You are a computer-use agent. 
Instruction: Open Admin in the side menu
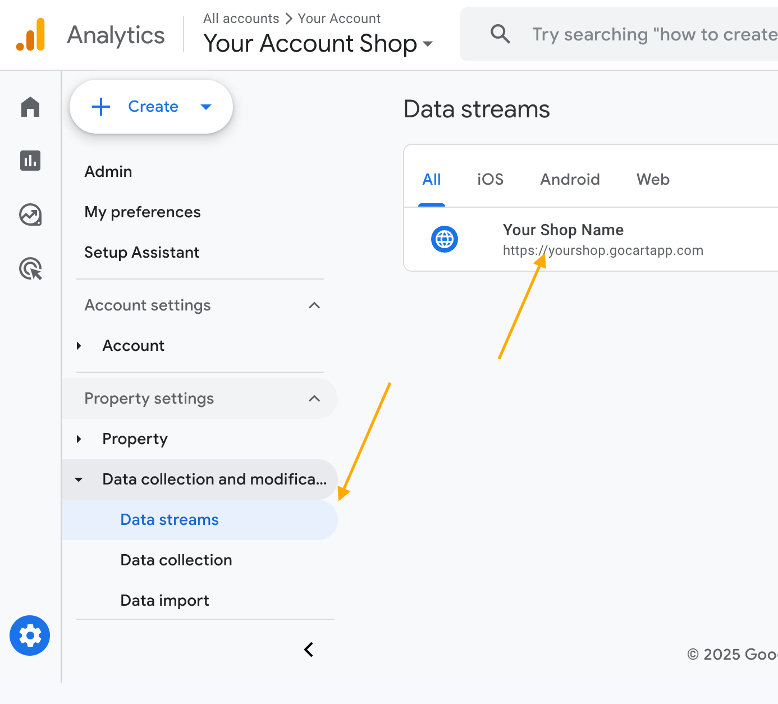tap(108, 172)
